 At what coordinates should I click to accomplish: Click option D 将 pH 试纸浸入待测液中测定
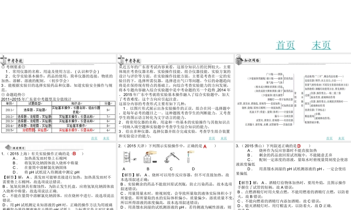point(46,172)
